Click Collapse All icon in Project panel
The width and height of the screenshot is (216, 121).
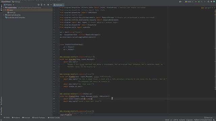(x=44, y=5)
